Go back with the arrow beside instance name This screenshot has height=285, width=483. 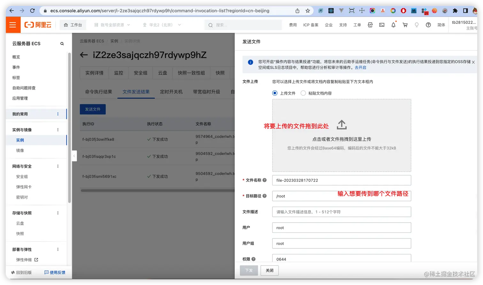tap(84, 55)
